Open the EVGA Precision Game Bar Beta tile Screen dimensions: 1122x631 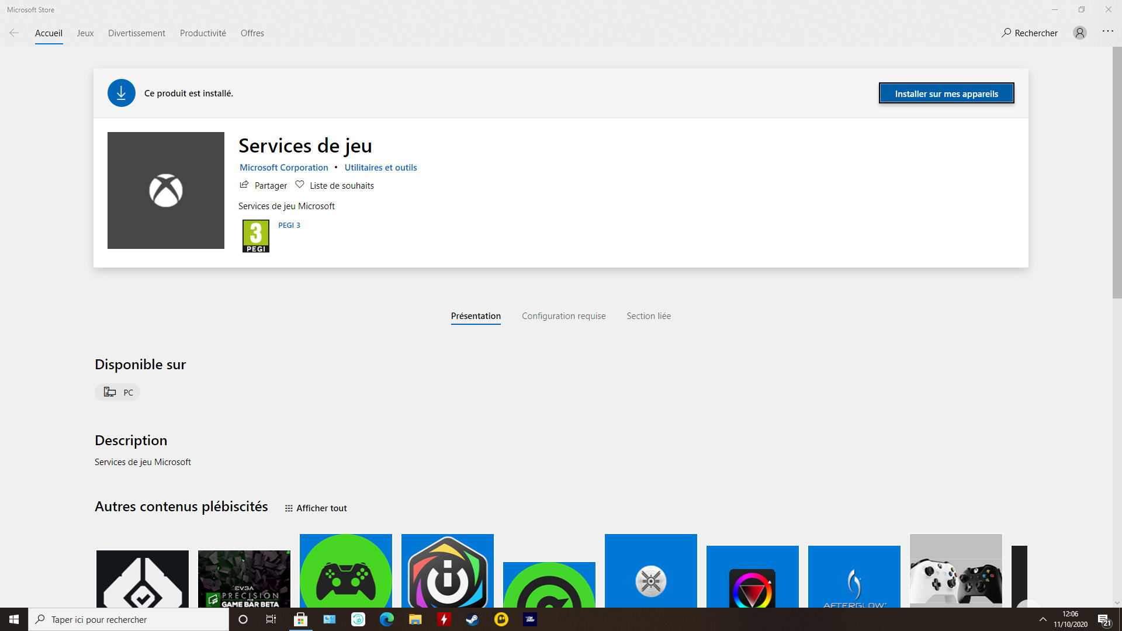pos(244,579)
